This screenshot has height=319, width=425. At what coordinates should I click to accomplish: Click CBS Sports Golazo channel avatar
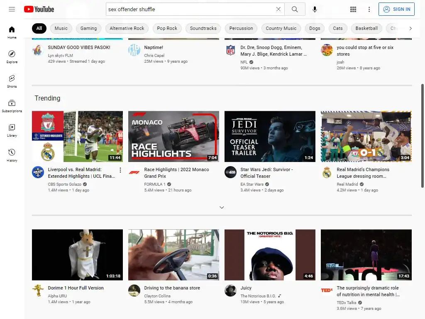tap(38, 172)
